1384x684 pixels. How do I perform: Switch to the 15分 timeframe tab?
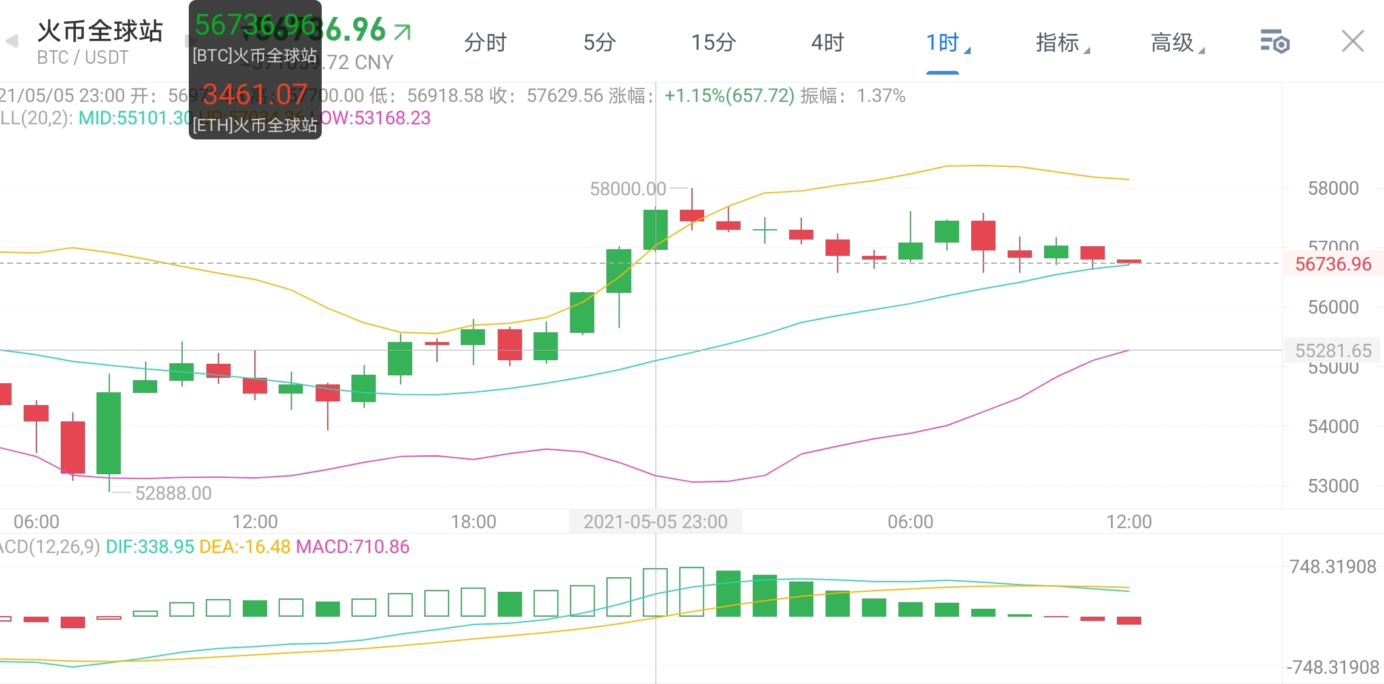(713, 42)
